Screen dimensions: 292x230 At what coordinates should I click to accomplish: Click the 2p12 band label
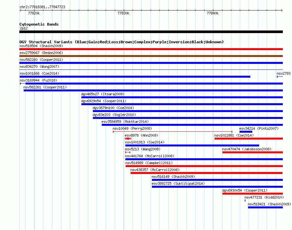coord(24,28)
